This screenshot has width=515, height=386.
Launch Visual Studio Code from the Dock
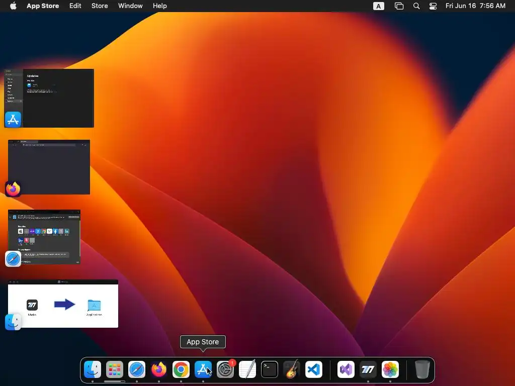tap(314, 369)
